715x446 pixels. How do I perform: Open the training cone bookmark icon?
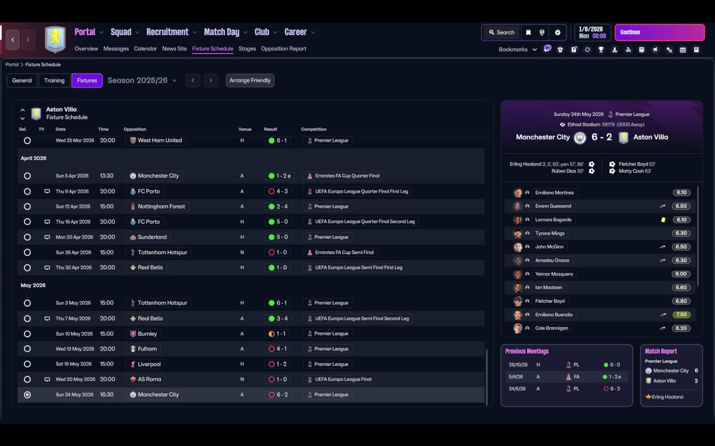click(614, 50)
